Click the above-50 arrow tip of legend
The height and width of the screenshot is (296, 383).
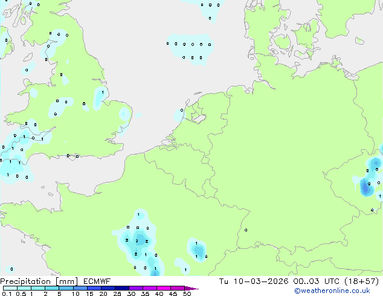coord(191,288)
